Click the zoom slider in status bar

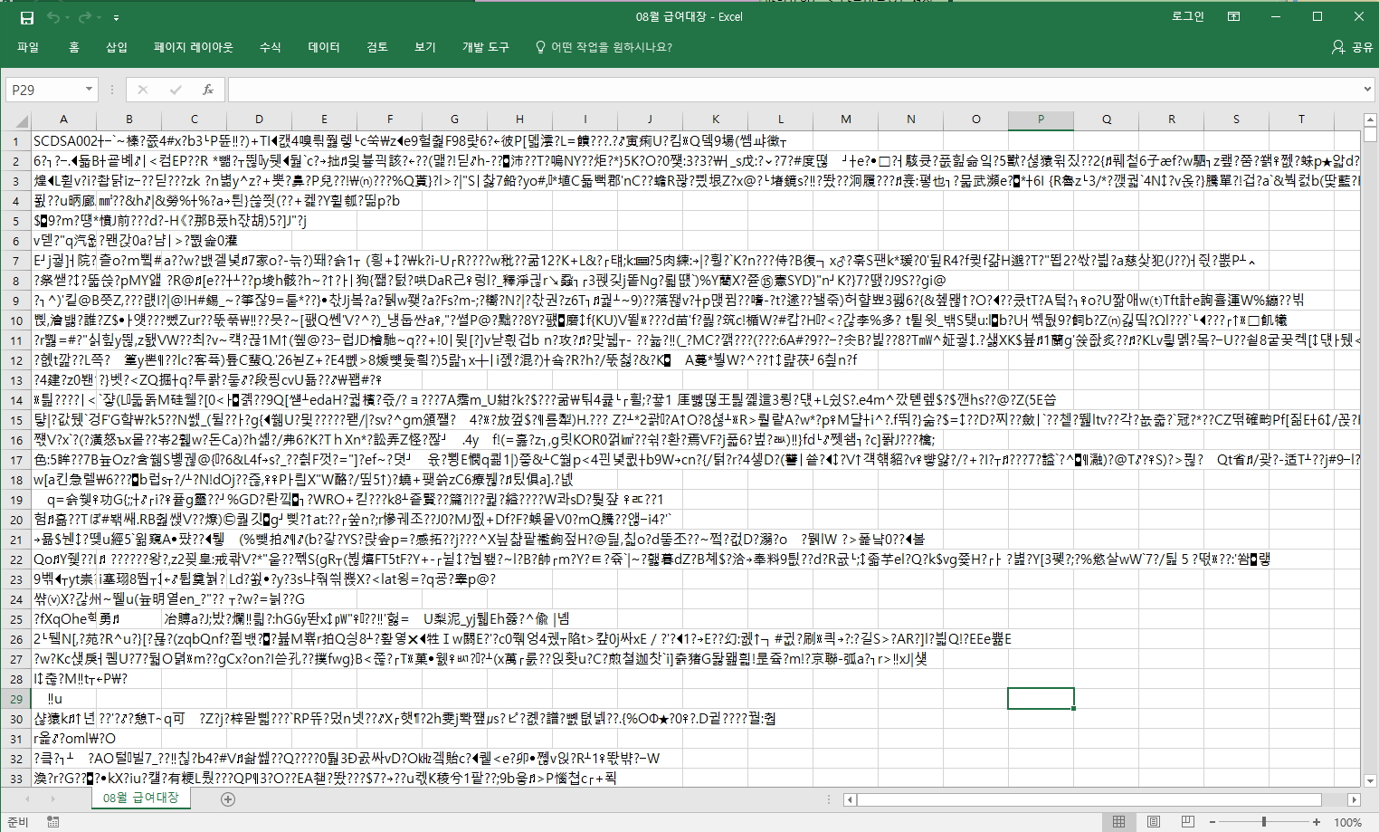coord(1264,822)
